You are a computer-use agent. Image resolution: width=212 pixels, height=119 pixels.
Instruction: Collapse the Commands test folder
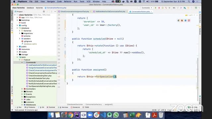22,62
